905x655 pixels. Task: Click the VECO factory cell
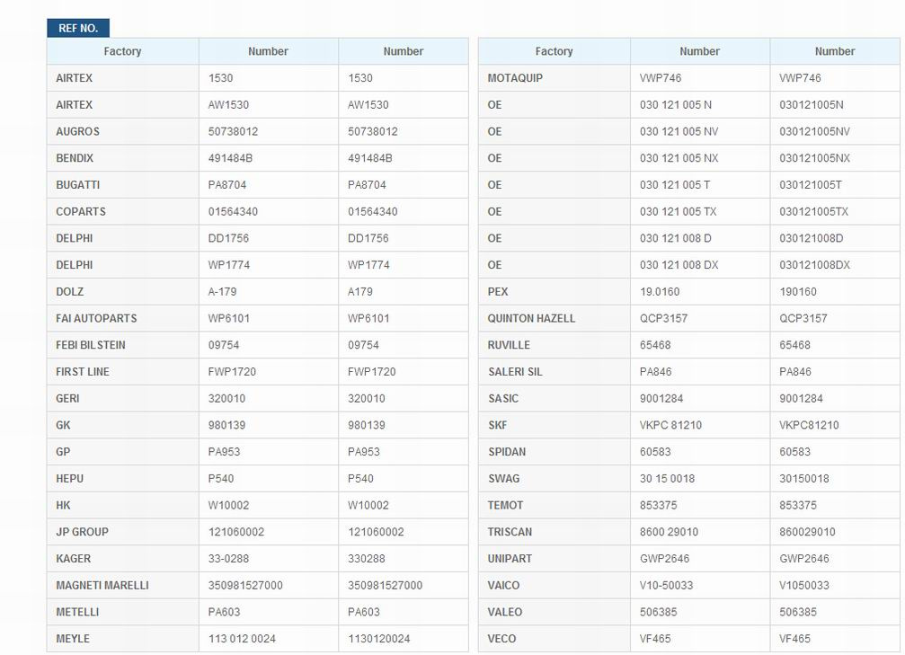click(x=555, y=639)
